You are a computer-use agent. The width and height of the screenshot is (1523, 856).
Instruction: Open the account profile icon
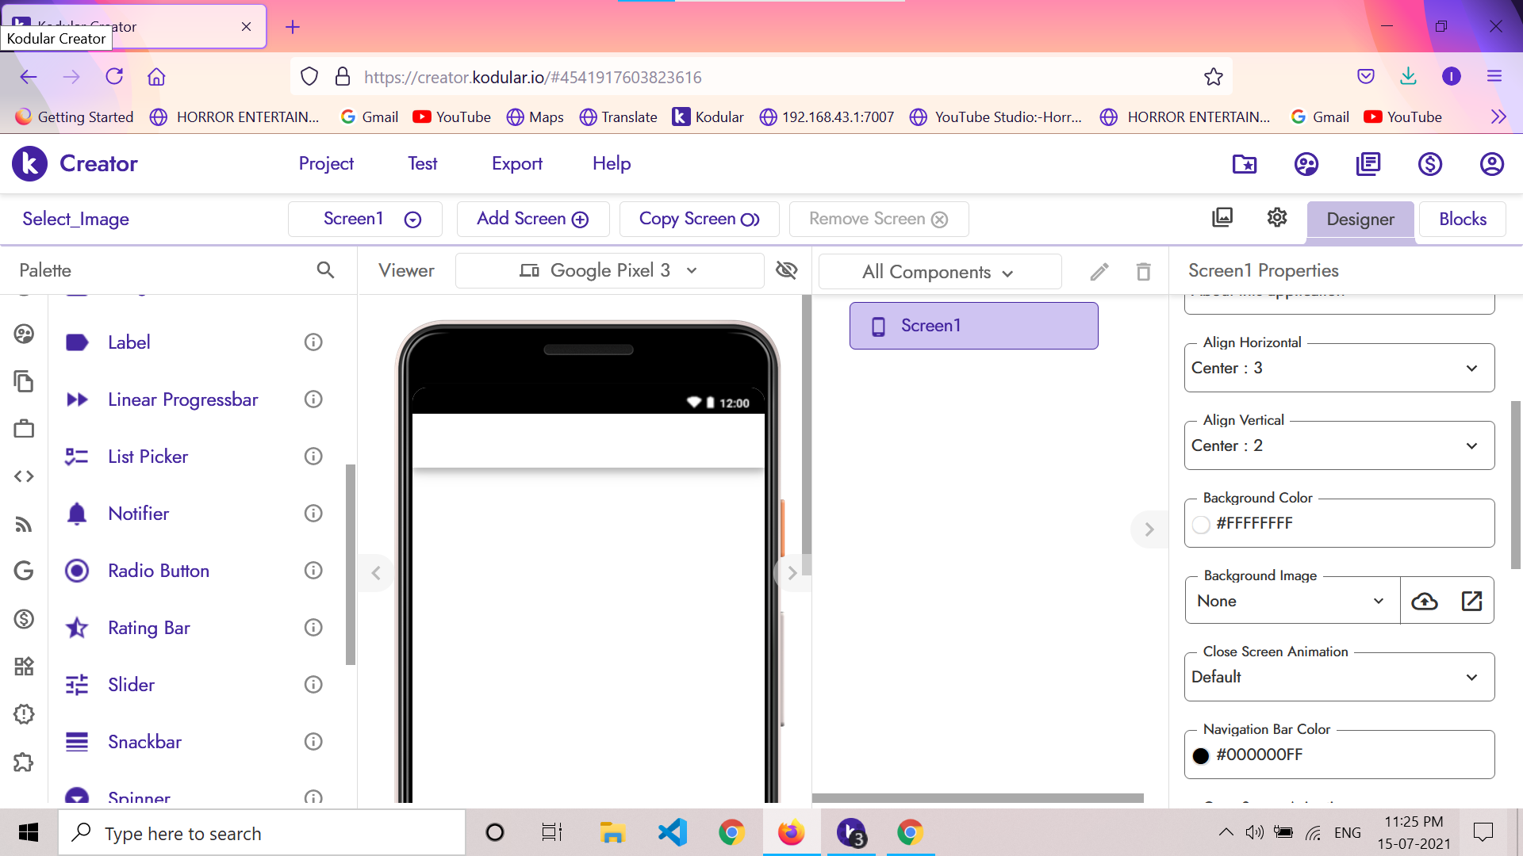click(1491, 164)
